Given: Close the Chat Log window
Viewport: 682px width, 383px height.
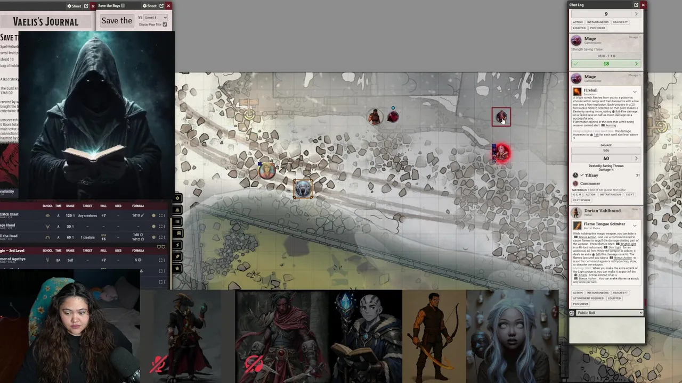Looking at the screenshot, I should (643, 5).
